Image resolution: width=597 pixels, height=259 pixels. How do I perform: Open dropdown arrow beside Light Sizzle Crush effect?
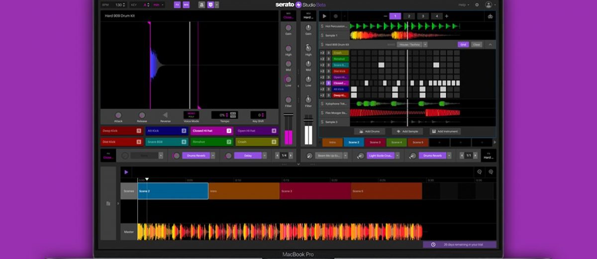(x=397, y=155)
